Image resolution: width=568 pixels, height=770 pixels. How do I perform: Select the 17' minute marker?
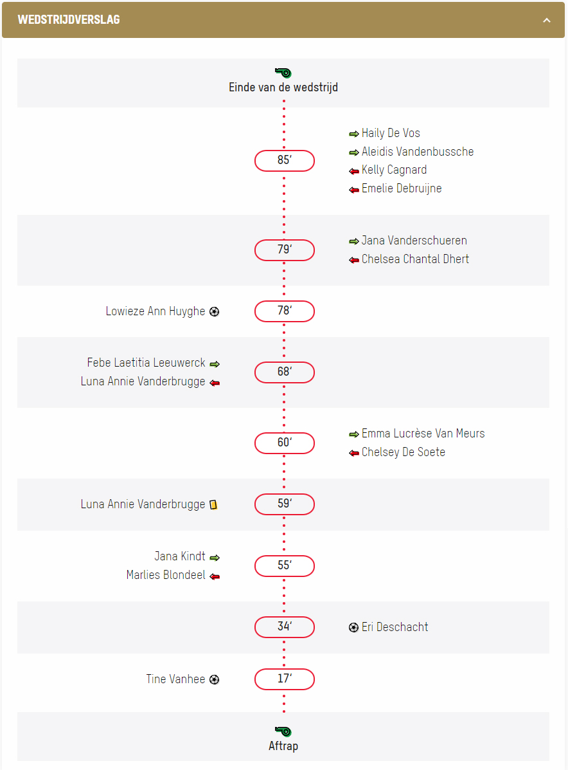coord(285,679)
